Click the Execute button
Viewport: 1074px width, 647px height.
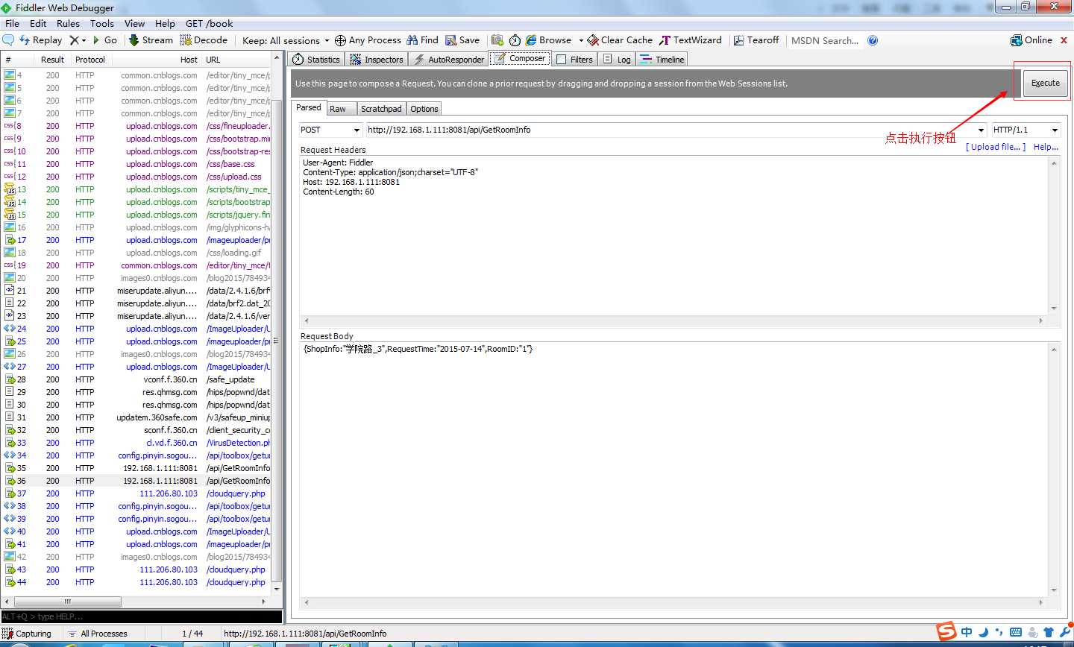pyautogui.click(x=1045, y=83)
